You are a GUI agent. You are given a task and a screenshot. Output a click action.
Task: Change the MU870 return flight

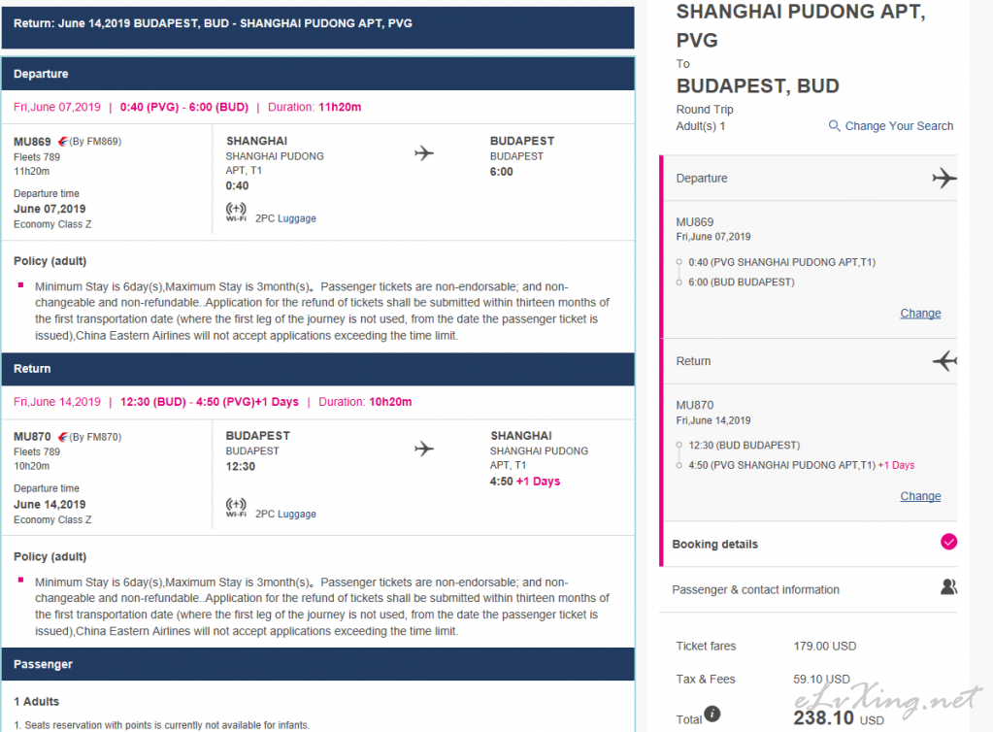click(x=920, y=496)
